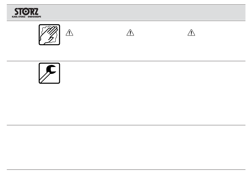The width and height of the screenshot is (252, 174).
Task: Click the large STORZ logo wordmark
Action: coord(27,12)
